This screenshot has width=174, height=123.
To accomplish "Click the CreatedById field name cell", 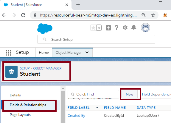I will [114, 116].
